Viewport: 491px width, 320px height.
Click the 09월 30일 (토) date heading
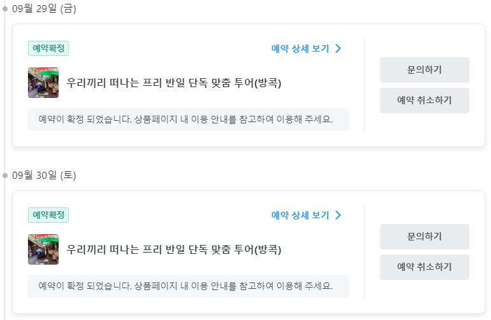[44, 175]
